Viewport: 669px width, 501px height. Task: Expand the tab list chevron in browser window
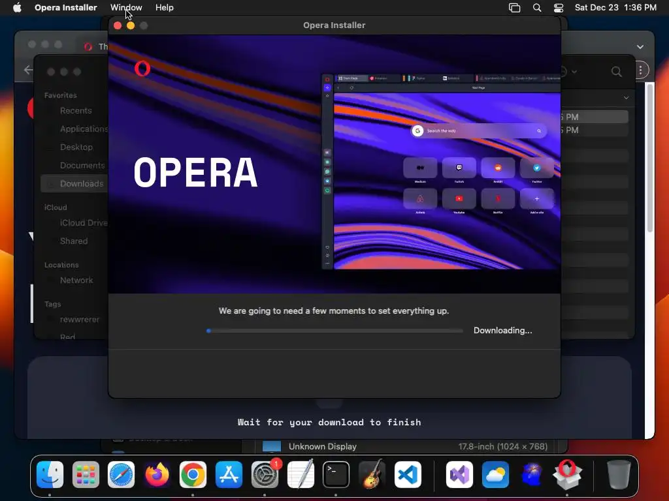coord(640,47)
